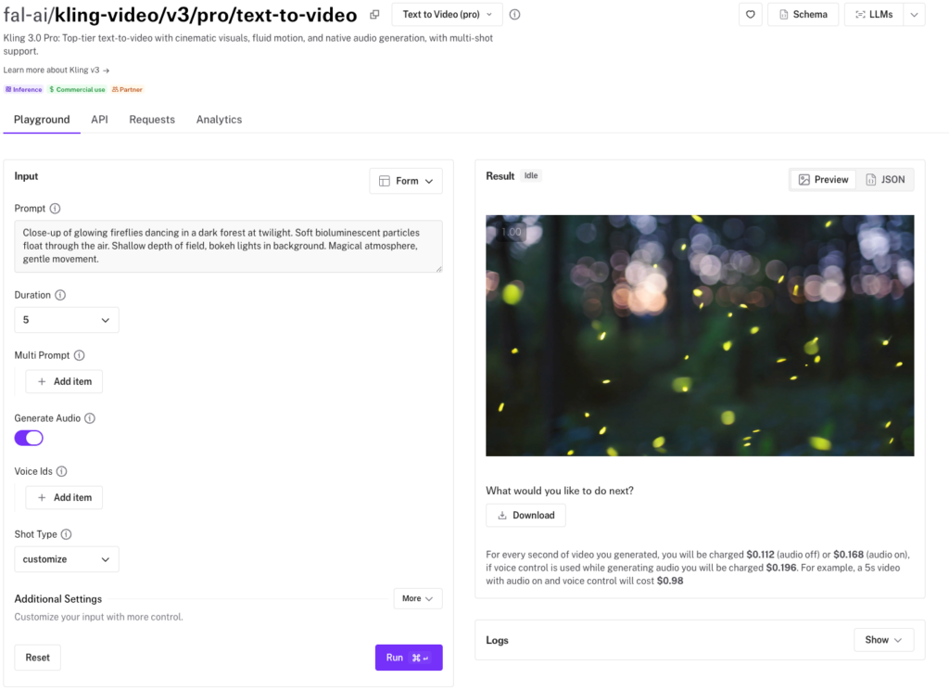This screenshot has height=691, width=949.
Task: Click the generated fireflies video preview
Action: [700, 335]
